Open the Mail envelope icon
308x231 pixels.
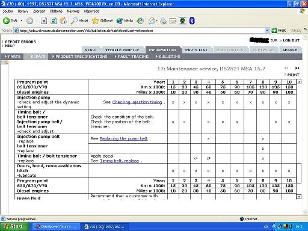(x=152, y=20)
